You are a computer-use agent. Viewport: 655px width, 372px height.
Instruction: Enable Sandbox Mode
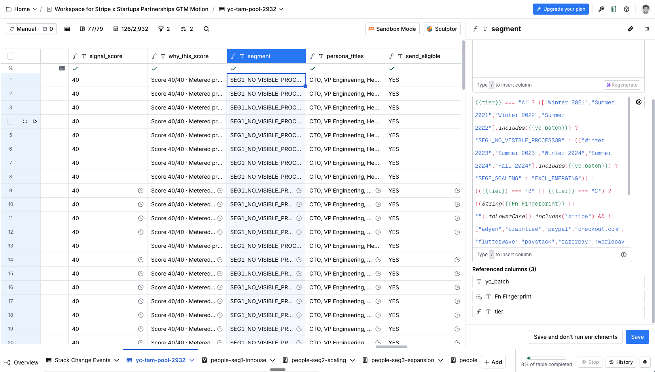pos(392,29)
